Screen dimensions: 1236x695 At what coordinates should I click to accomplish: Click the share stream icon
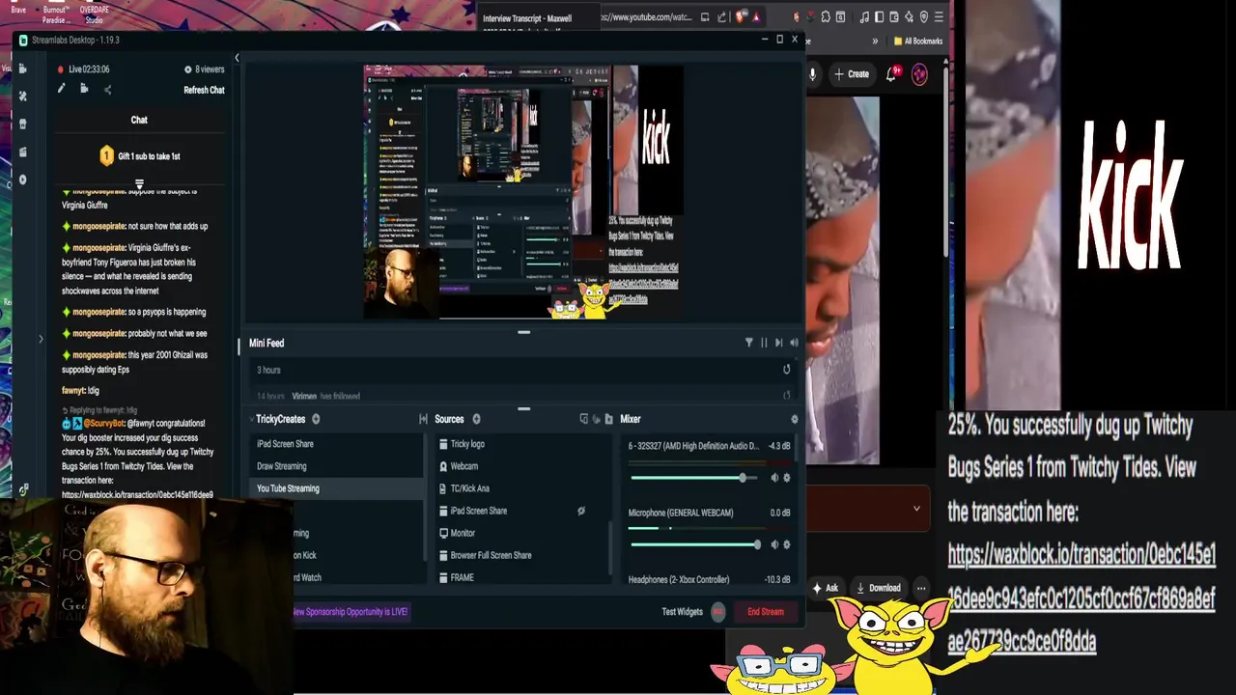point(107,90)
